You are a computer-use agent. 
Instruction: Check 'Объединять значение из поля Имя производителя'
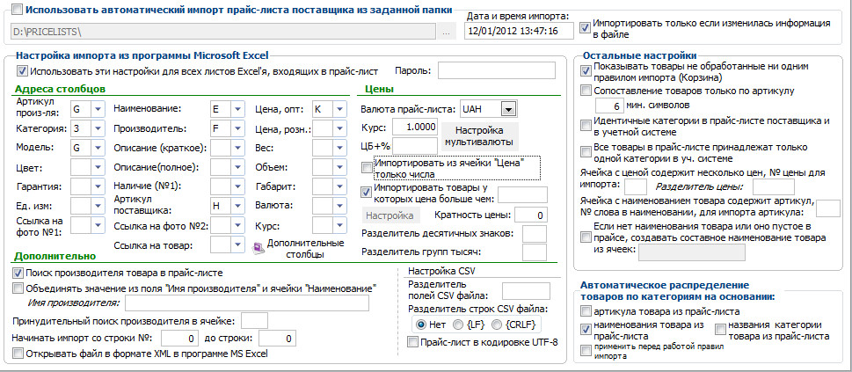(x=18, y=288)
